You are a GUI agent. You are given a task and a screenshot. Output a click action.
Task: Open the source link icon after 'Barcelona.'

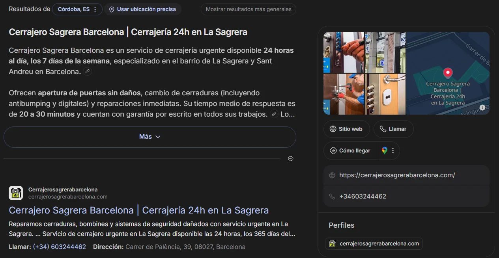click(x=88, y=72)
